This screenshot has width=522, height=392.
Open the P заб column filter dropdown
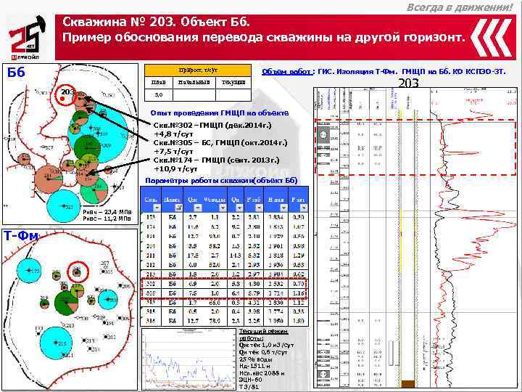[x=259, y=208]
